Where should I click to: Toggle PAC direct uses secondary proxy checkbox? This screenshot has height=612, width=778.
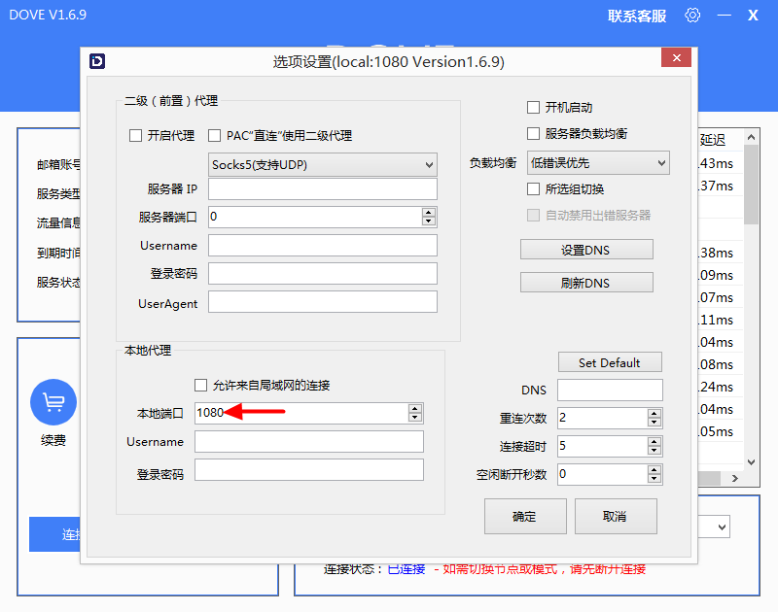click(216, 136)
